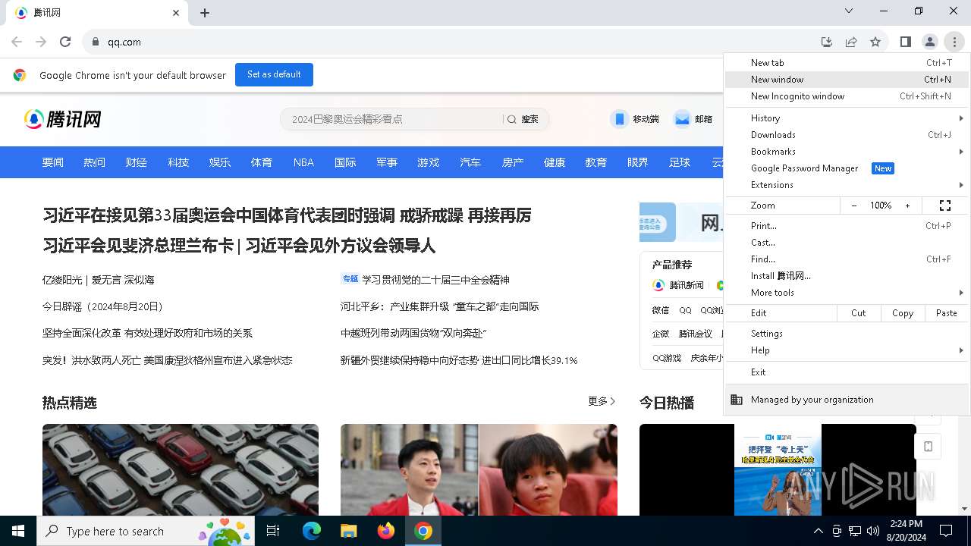
Task: Expand the Extensions submenu
Action: coord(847,185)
